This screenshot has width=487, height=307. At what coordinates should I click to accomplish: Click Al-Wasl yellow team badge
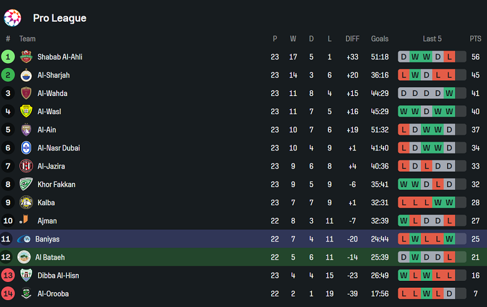26,112
